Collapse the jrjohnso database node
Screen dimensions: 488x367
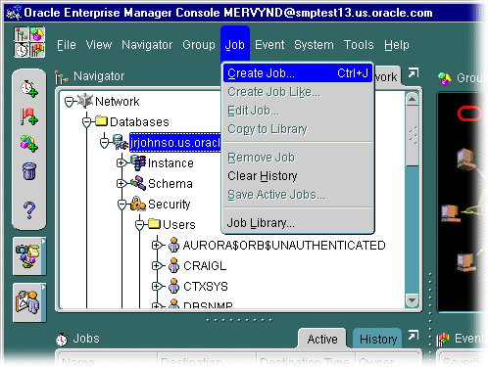tap(104, 143)
